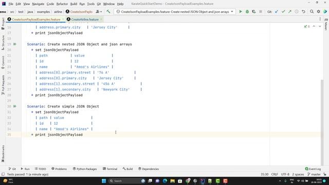
Task: Show hidden system tray icons chevron
Action: point(280,181)
